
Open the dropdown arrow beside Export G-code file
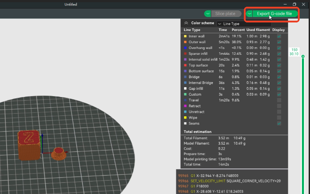pos(250,13)
